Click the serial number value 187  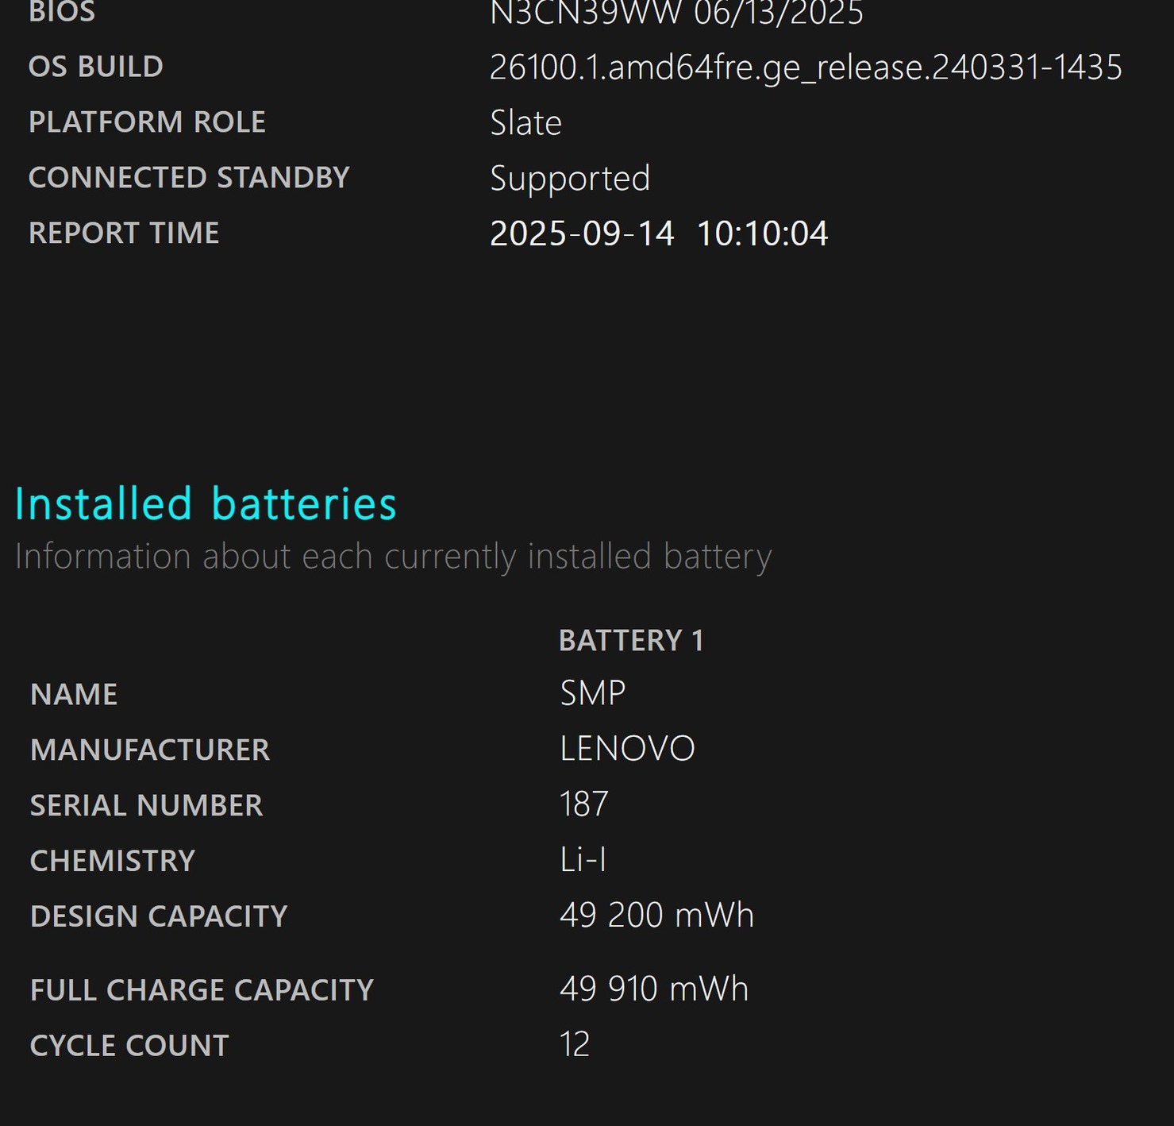[x=583, y=804]
